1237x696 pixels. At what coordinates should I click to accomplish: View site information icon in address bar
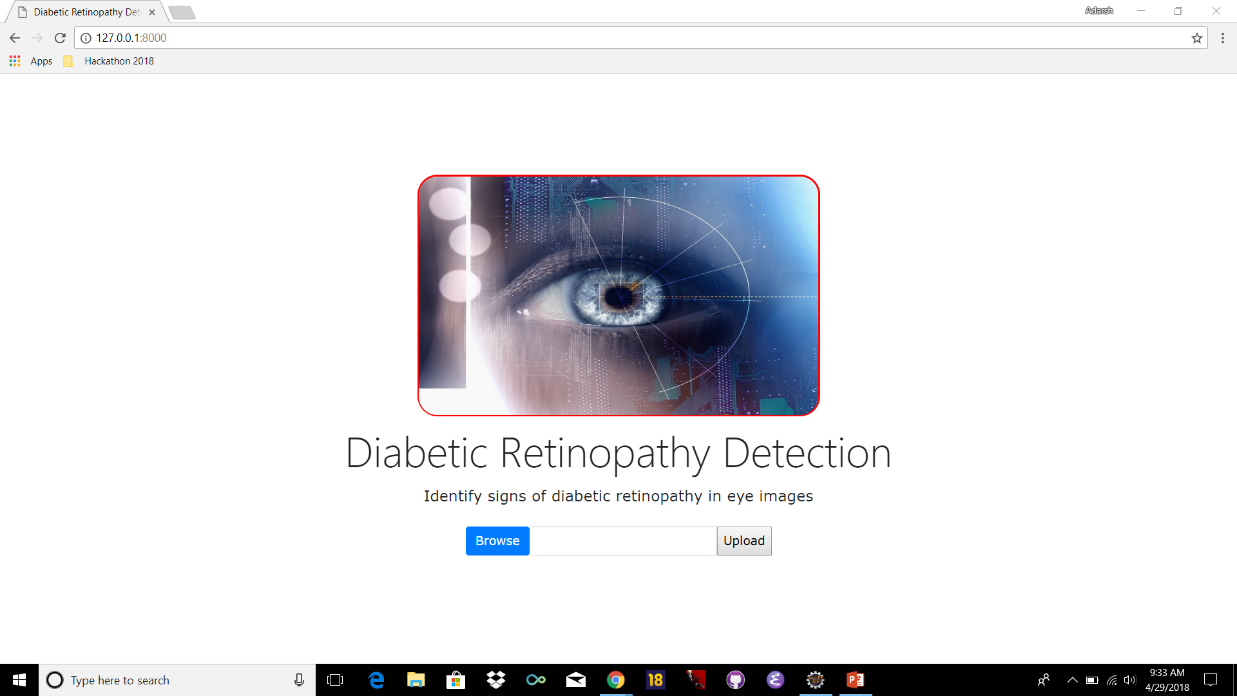pos(86,38)
